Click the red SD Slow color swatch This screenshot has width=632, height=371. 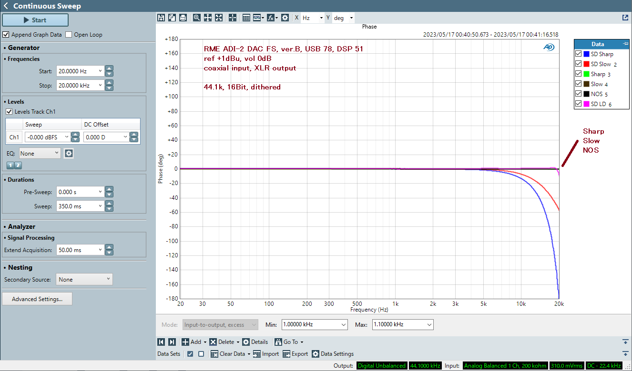586,64
